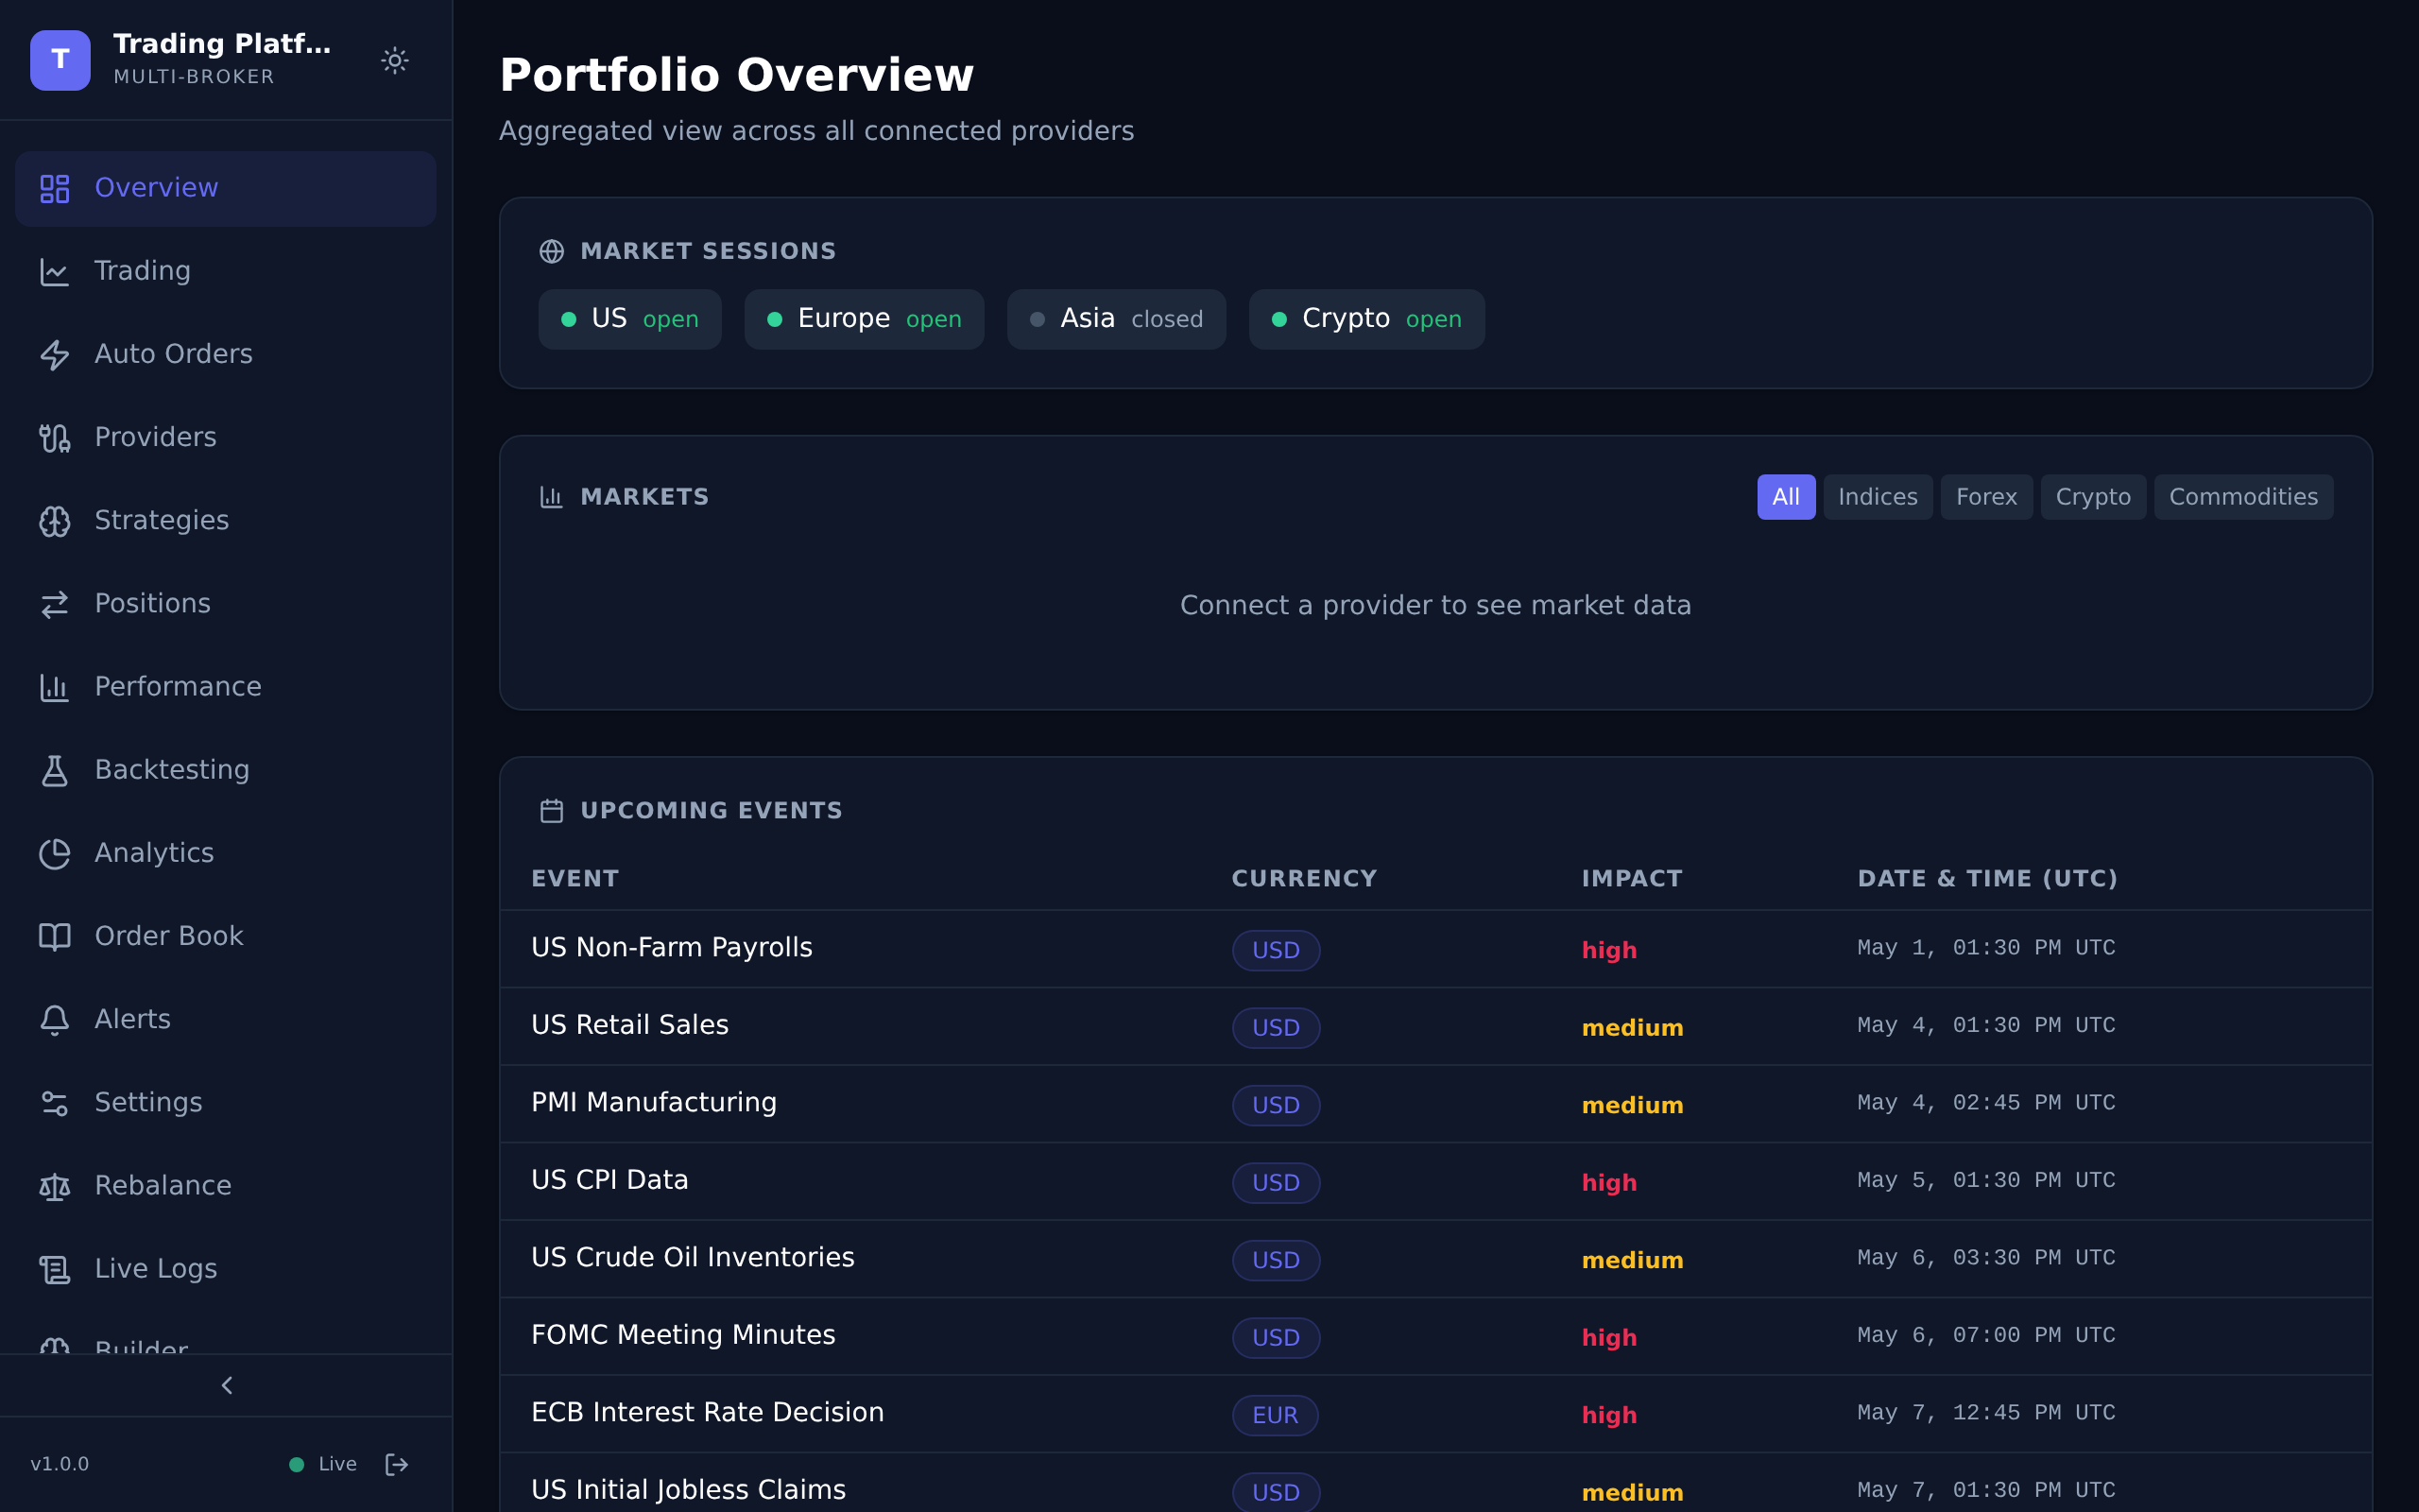Select the All markets filter tab
The width and height of the screenshot is (2419, 1512).
click(x=1786, y=497)
